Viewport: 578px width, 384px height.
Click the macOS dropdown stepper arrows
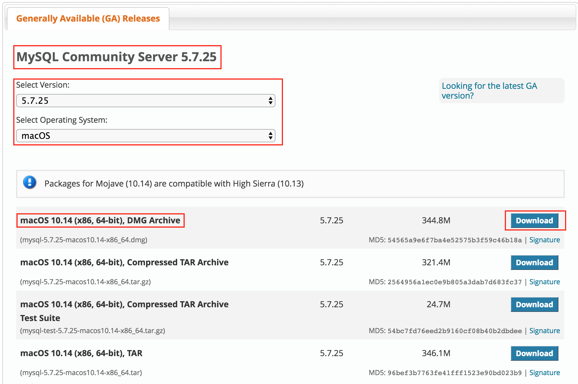(270, 136)
